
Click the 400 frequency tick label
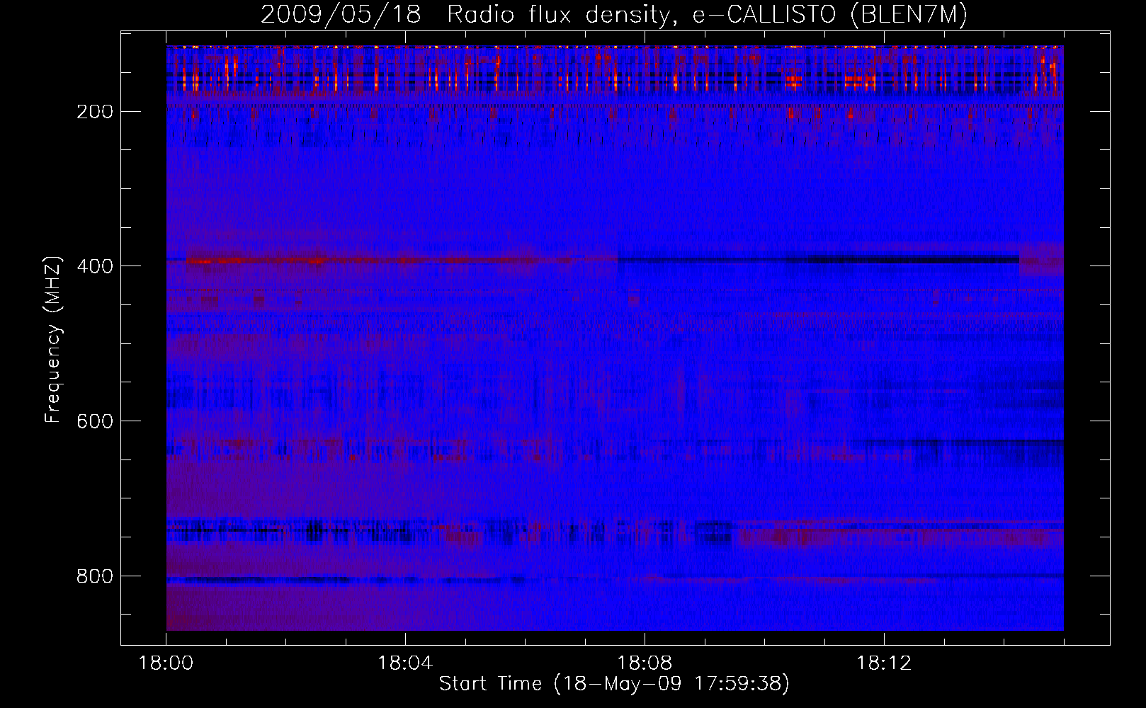click(x=95, y=266)
